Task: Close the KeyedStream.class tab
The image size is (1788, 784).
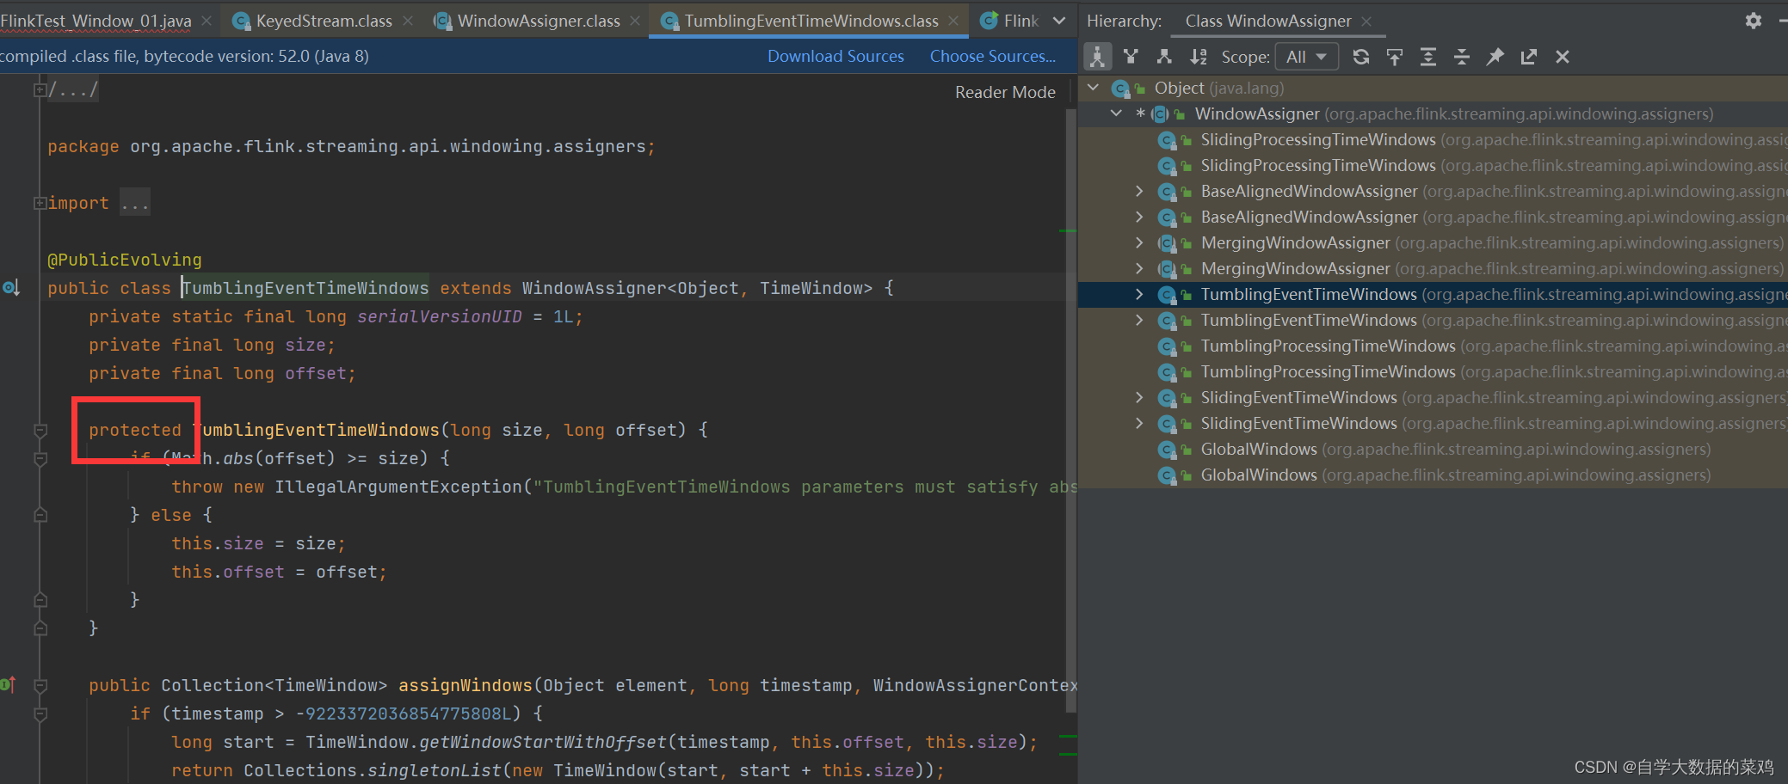Action: coord(408,21)
